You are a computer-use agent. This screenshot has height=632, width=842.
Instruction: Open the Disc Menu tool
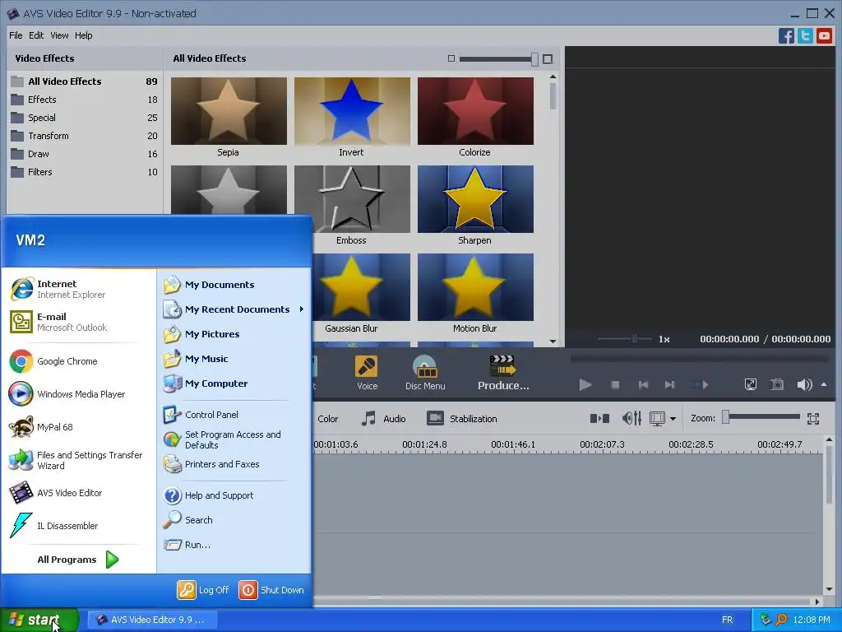coord(425,373)
